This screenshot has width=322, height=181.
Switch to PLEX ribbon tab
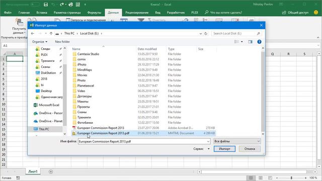pos(195,13)
